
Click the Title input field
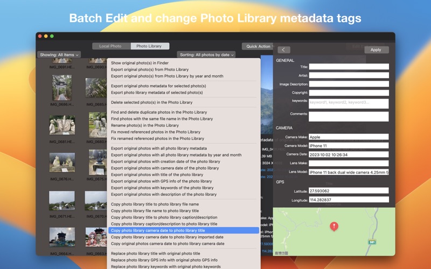[x=349, y=66]
